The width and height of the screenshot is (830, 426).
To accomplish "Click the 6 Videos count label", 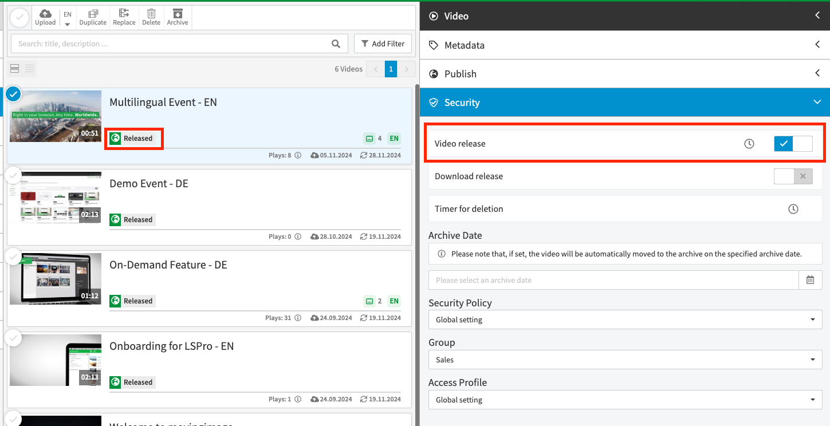I will pyautogui.click(x=349, y=69).
